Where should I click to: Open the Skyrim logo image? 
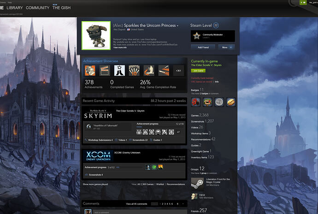pyautogui.click(x=98, y=114)
